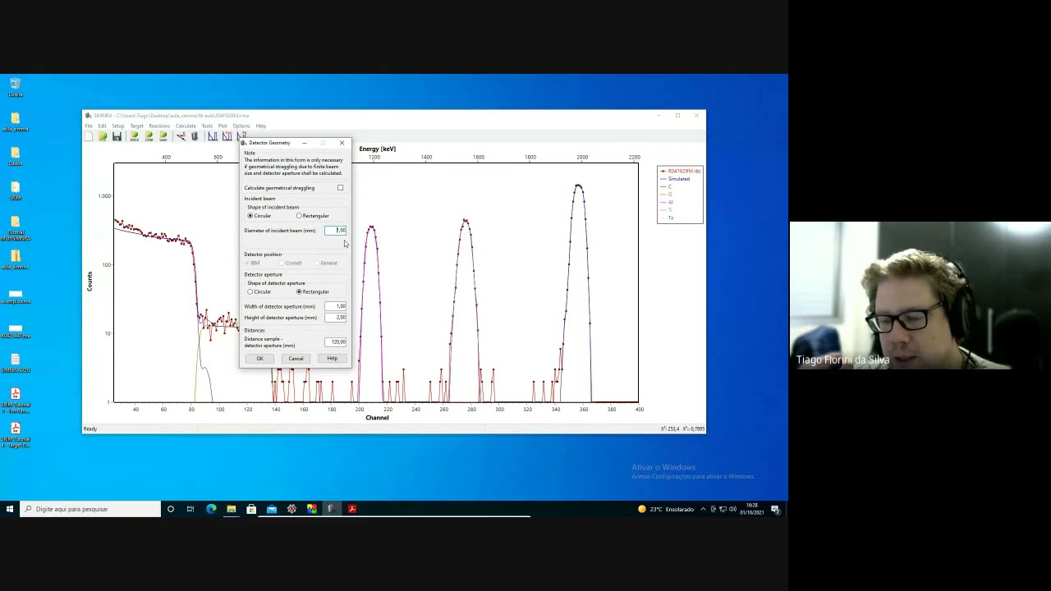
Task: Select the SRIM folder on desktop
Action: tap(15, 190)
